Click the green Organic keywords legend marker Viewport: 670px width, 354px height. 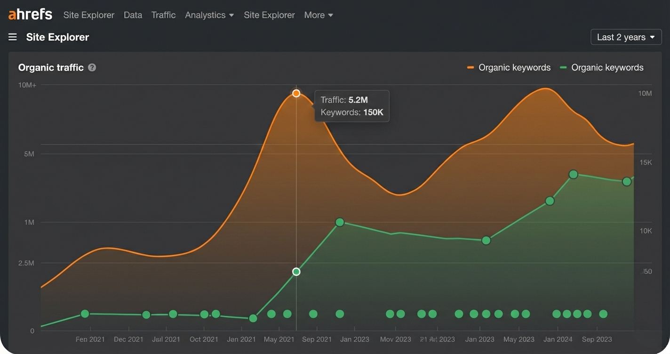click(563, 67)
